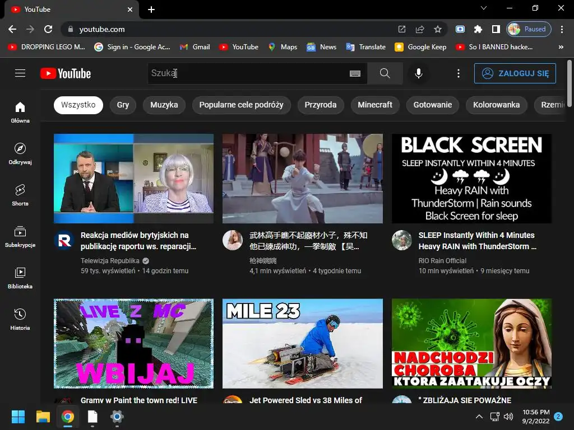Open the martial arts video thumbnail
574x430 pixels.
tap(303, 179)
